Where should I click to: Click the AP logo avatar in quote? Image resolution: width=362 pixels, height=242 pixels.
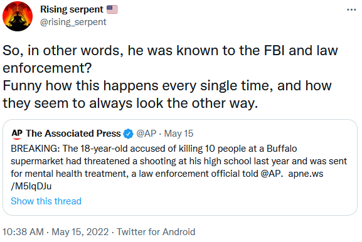pyautogui.click(x=17, y=134)
